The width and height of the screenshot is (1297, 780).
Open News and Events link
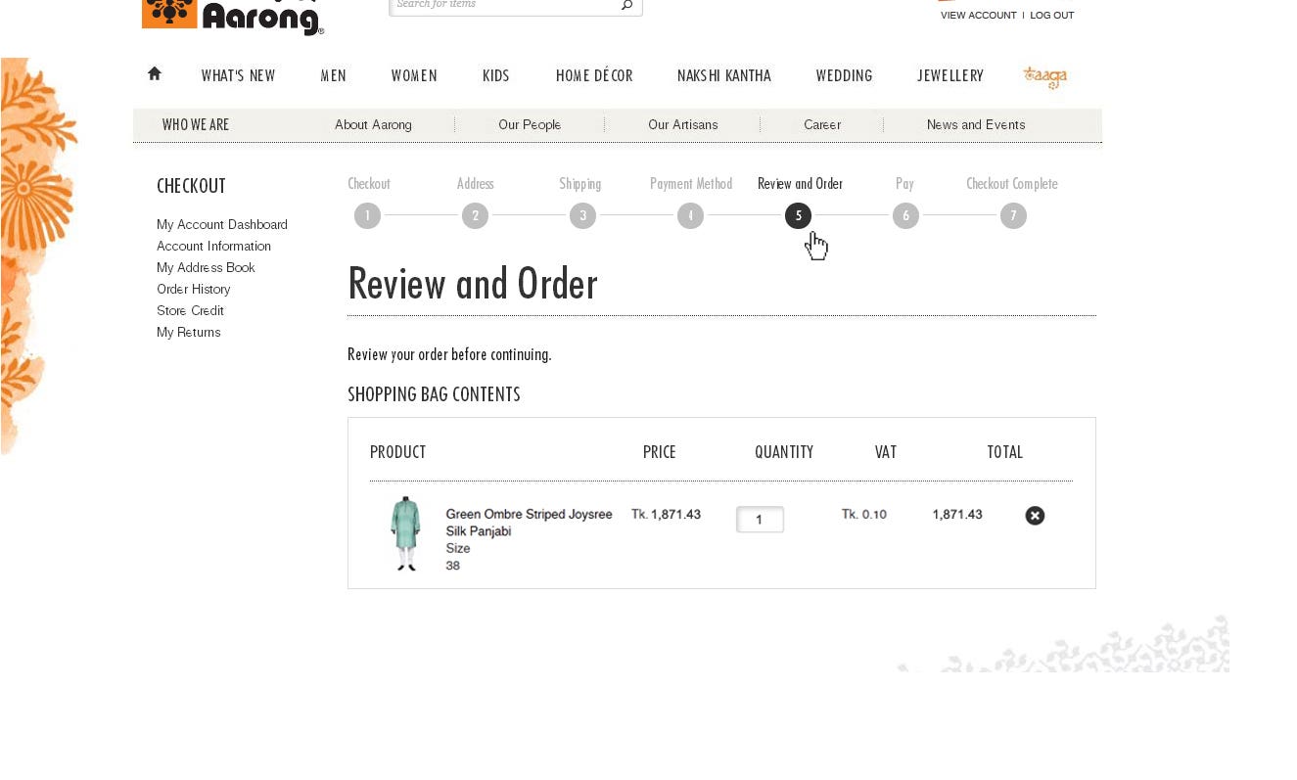pos(976,125)
